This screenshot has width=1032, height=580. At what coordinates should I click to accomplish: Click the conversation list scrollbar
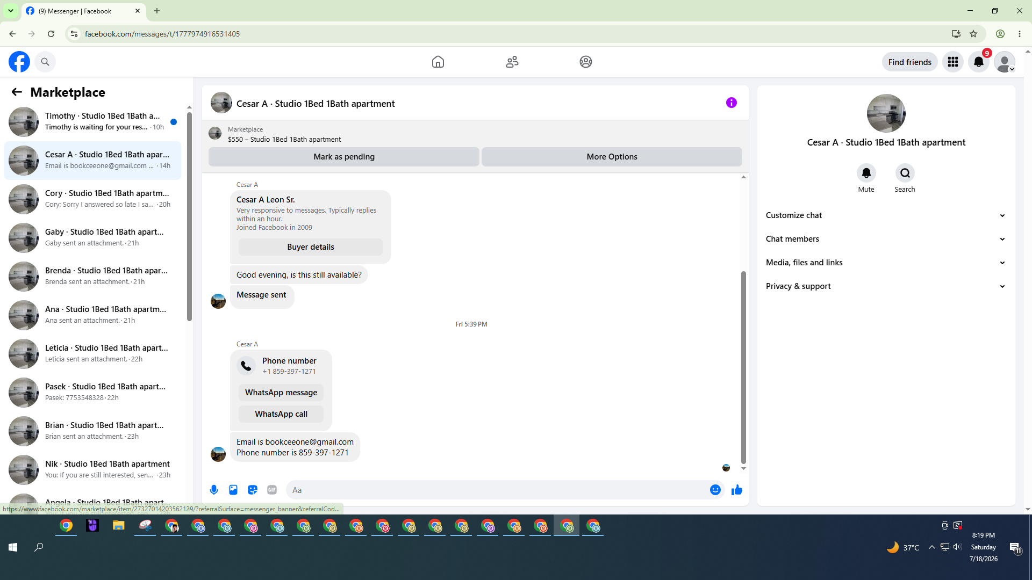coord(189,216)
